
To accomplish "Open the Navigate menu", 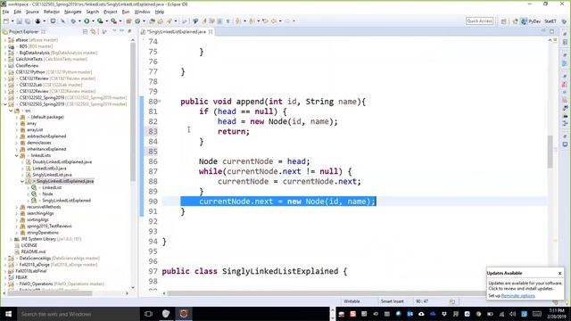I will tap(73, 12).
